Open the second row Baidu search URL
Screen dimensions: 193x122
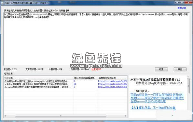point(113,84)
